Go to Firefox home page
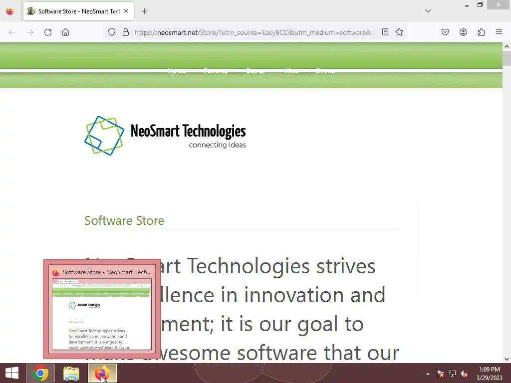 (65, 32)
